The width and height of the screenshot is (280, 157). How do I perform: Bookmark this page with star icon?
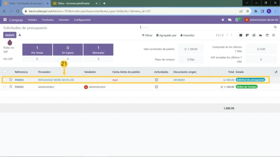click(247, 11)
